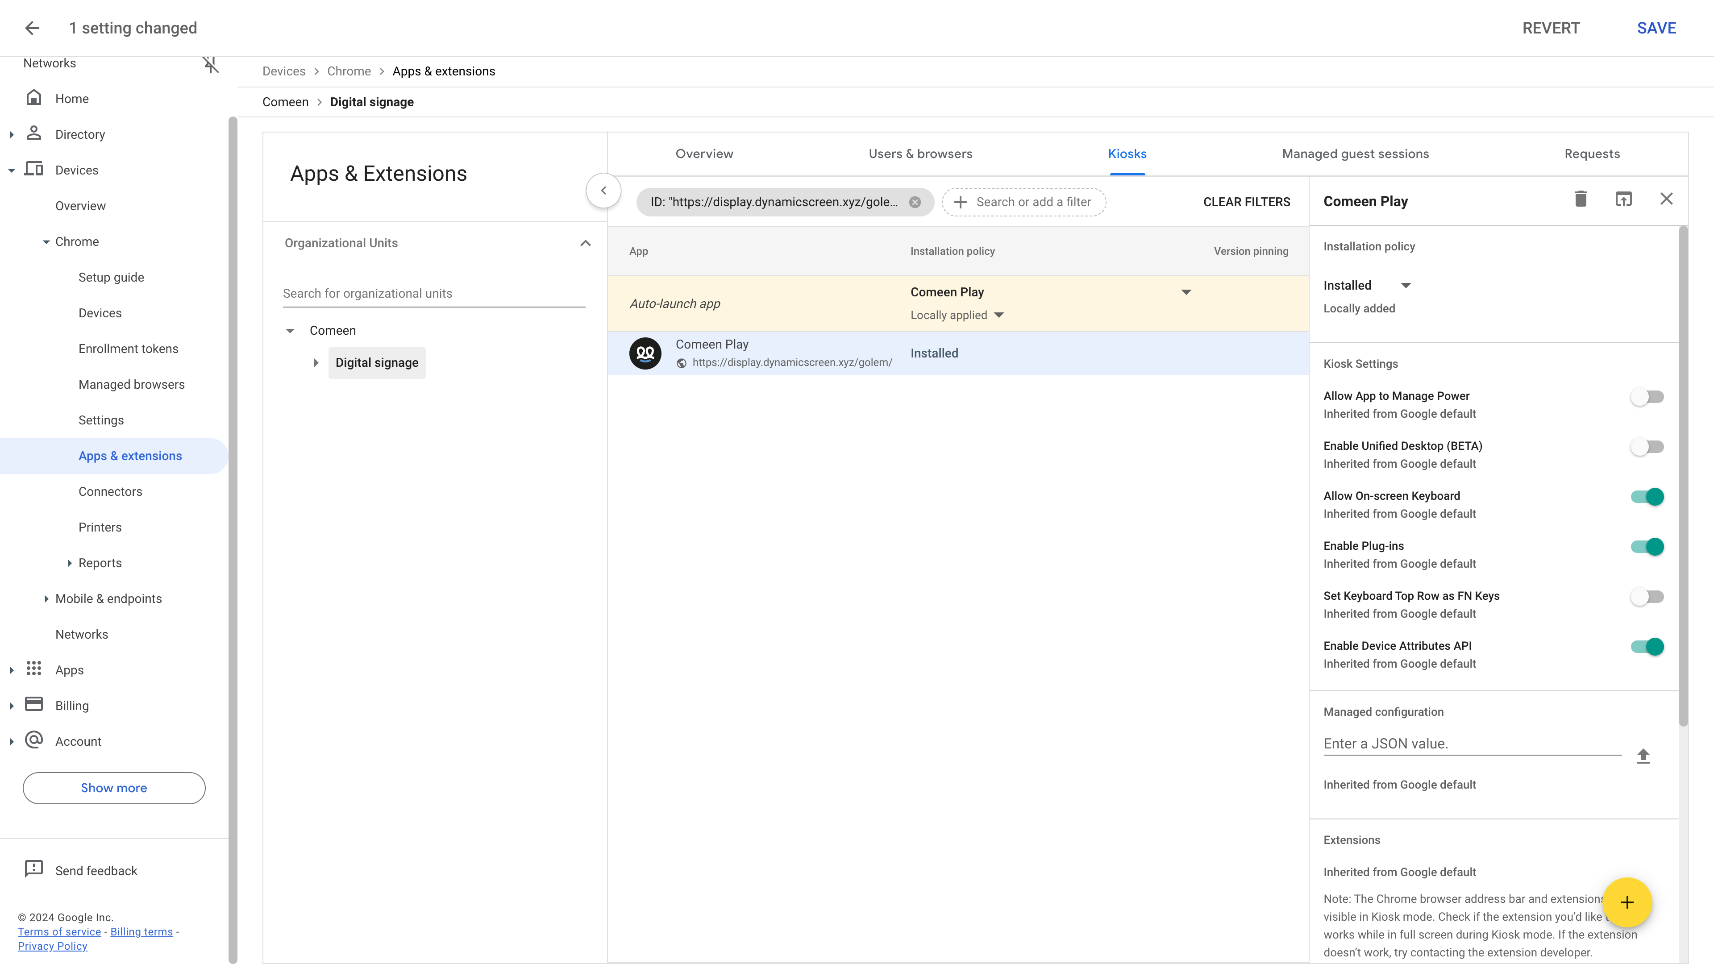
Task: Toggle Enable Unified Desktop (BETA)
Action: (x=1647, y=447)
